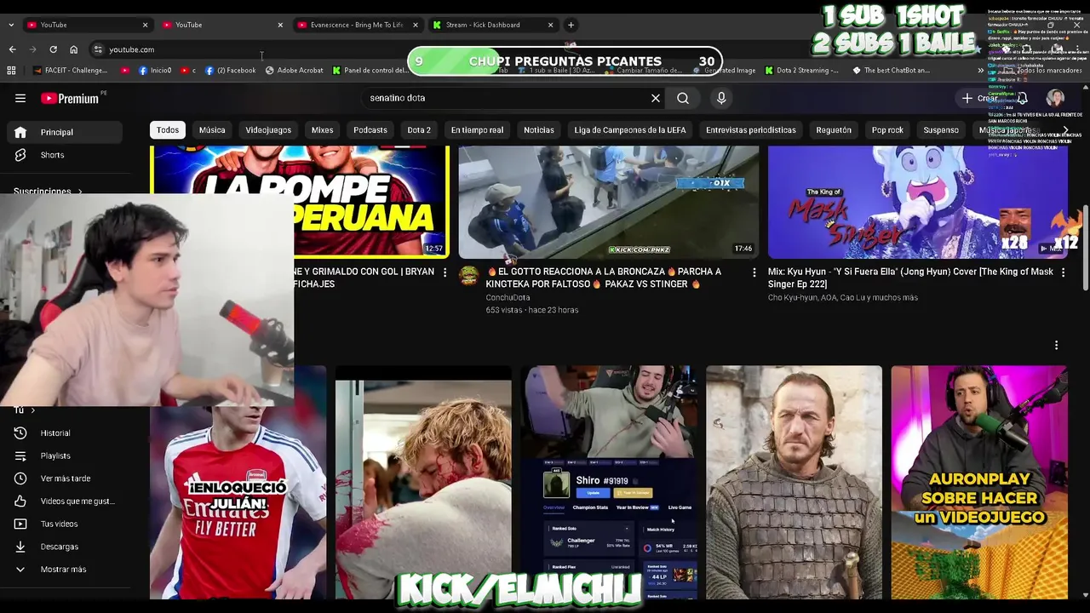
Task: Click the YouTube Premium logo
Action: click(x=70, y=98)
